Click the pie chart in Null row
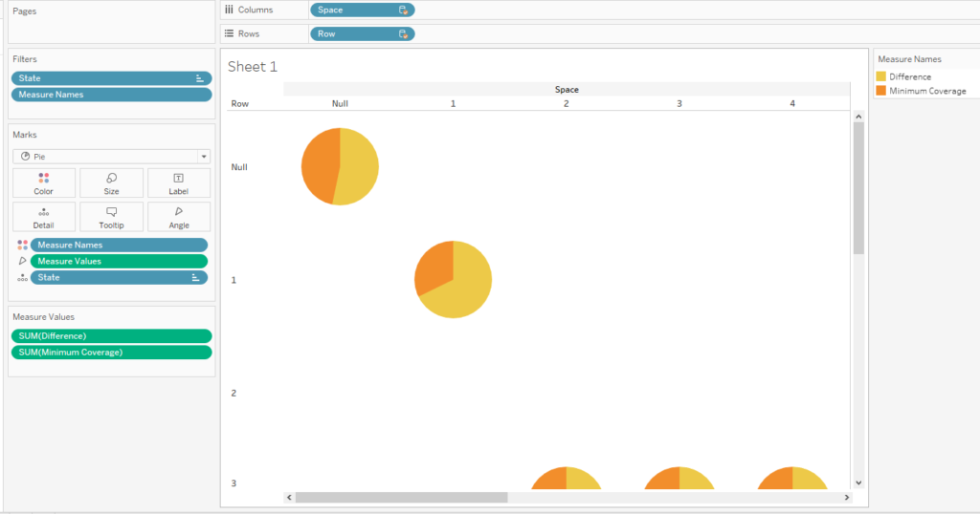 pos(340,166)
